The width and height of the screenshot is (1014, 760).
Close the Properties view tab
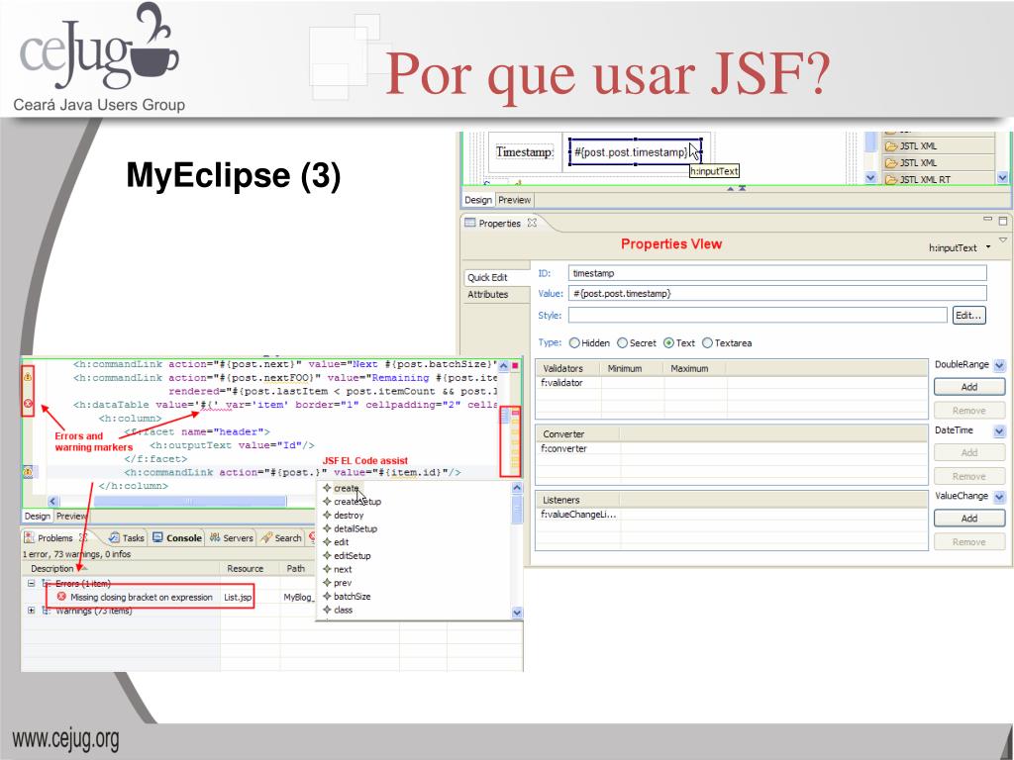click(532, 223)
